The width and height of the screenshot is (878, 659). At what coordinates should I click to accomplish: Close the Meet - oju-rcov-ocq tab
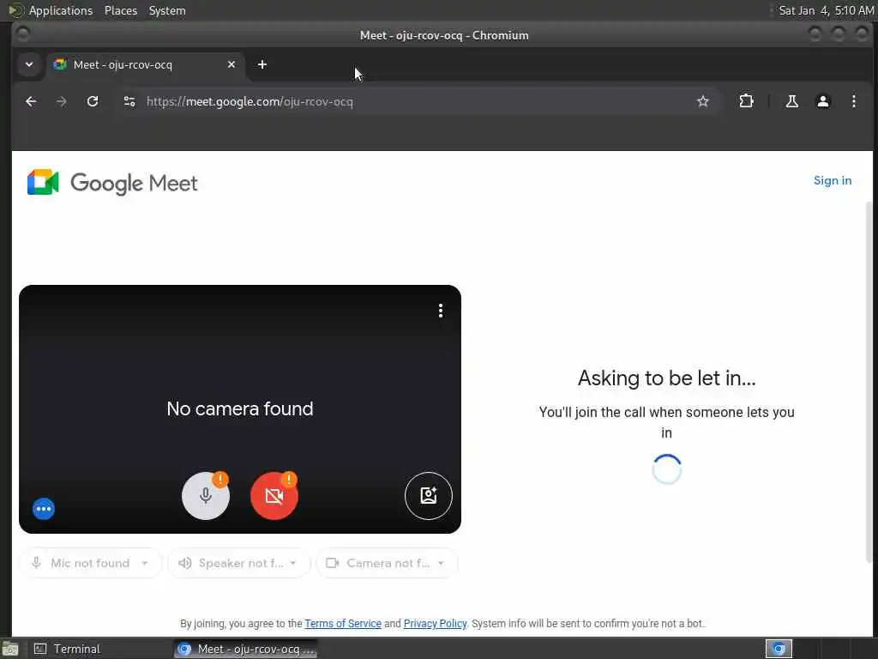pos(232,65)
